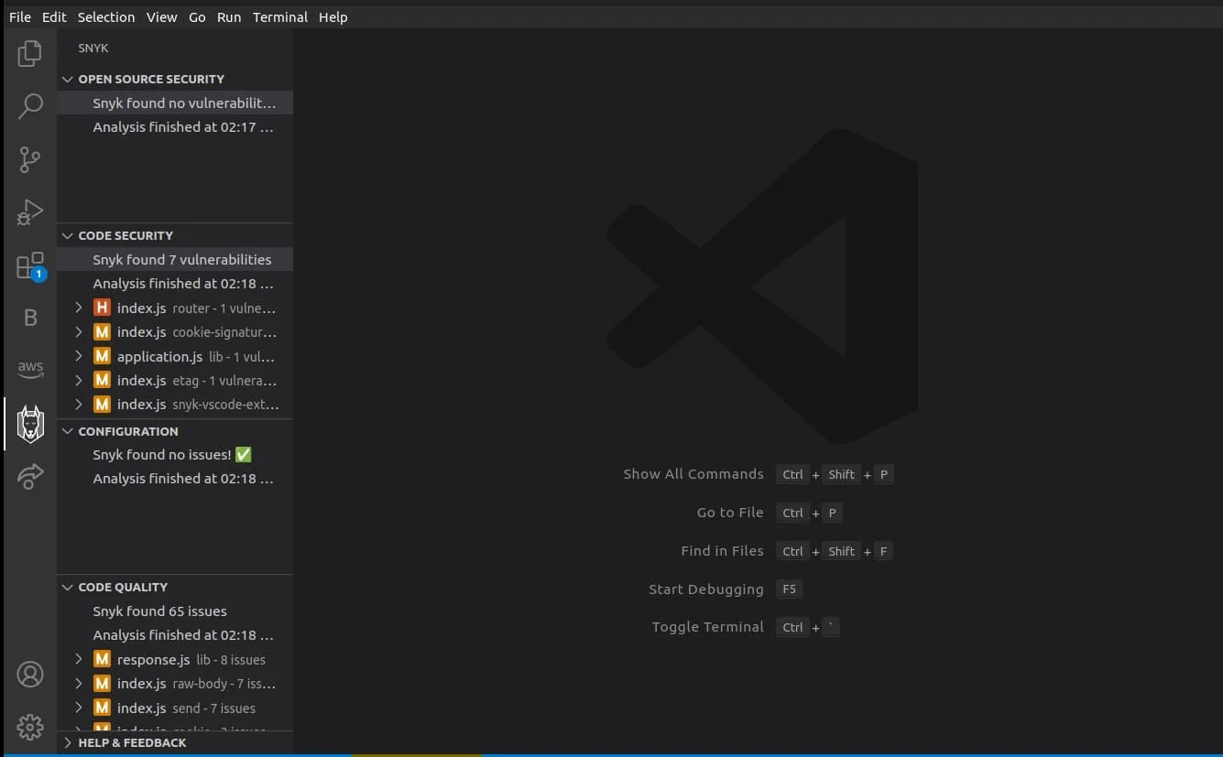Expand the HELP & FEEDBACK section
The width and height of the screenshot is (1223, 757).
66,742
